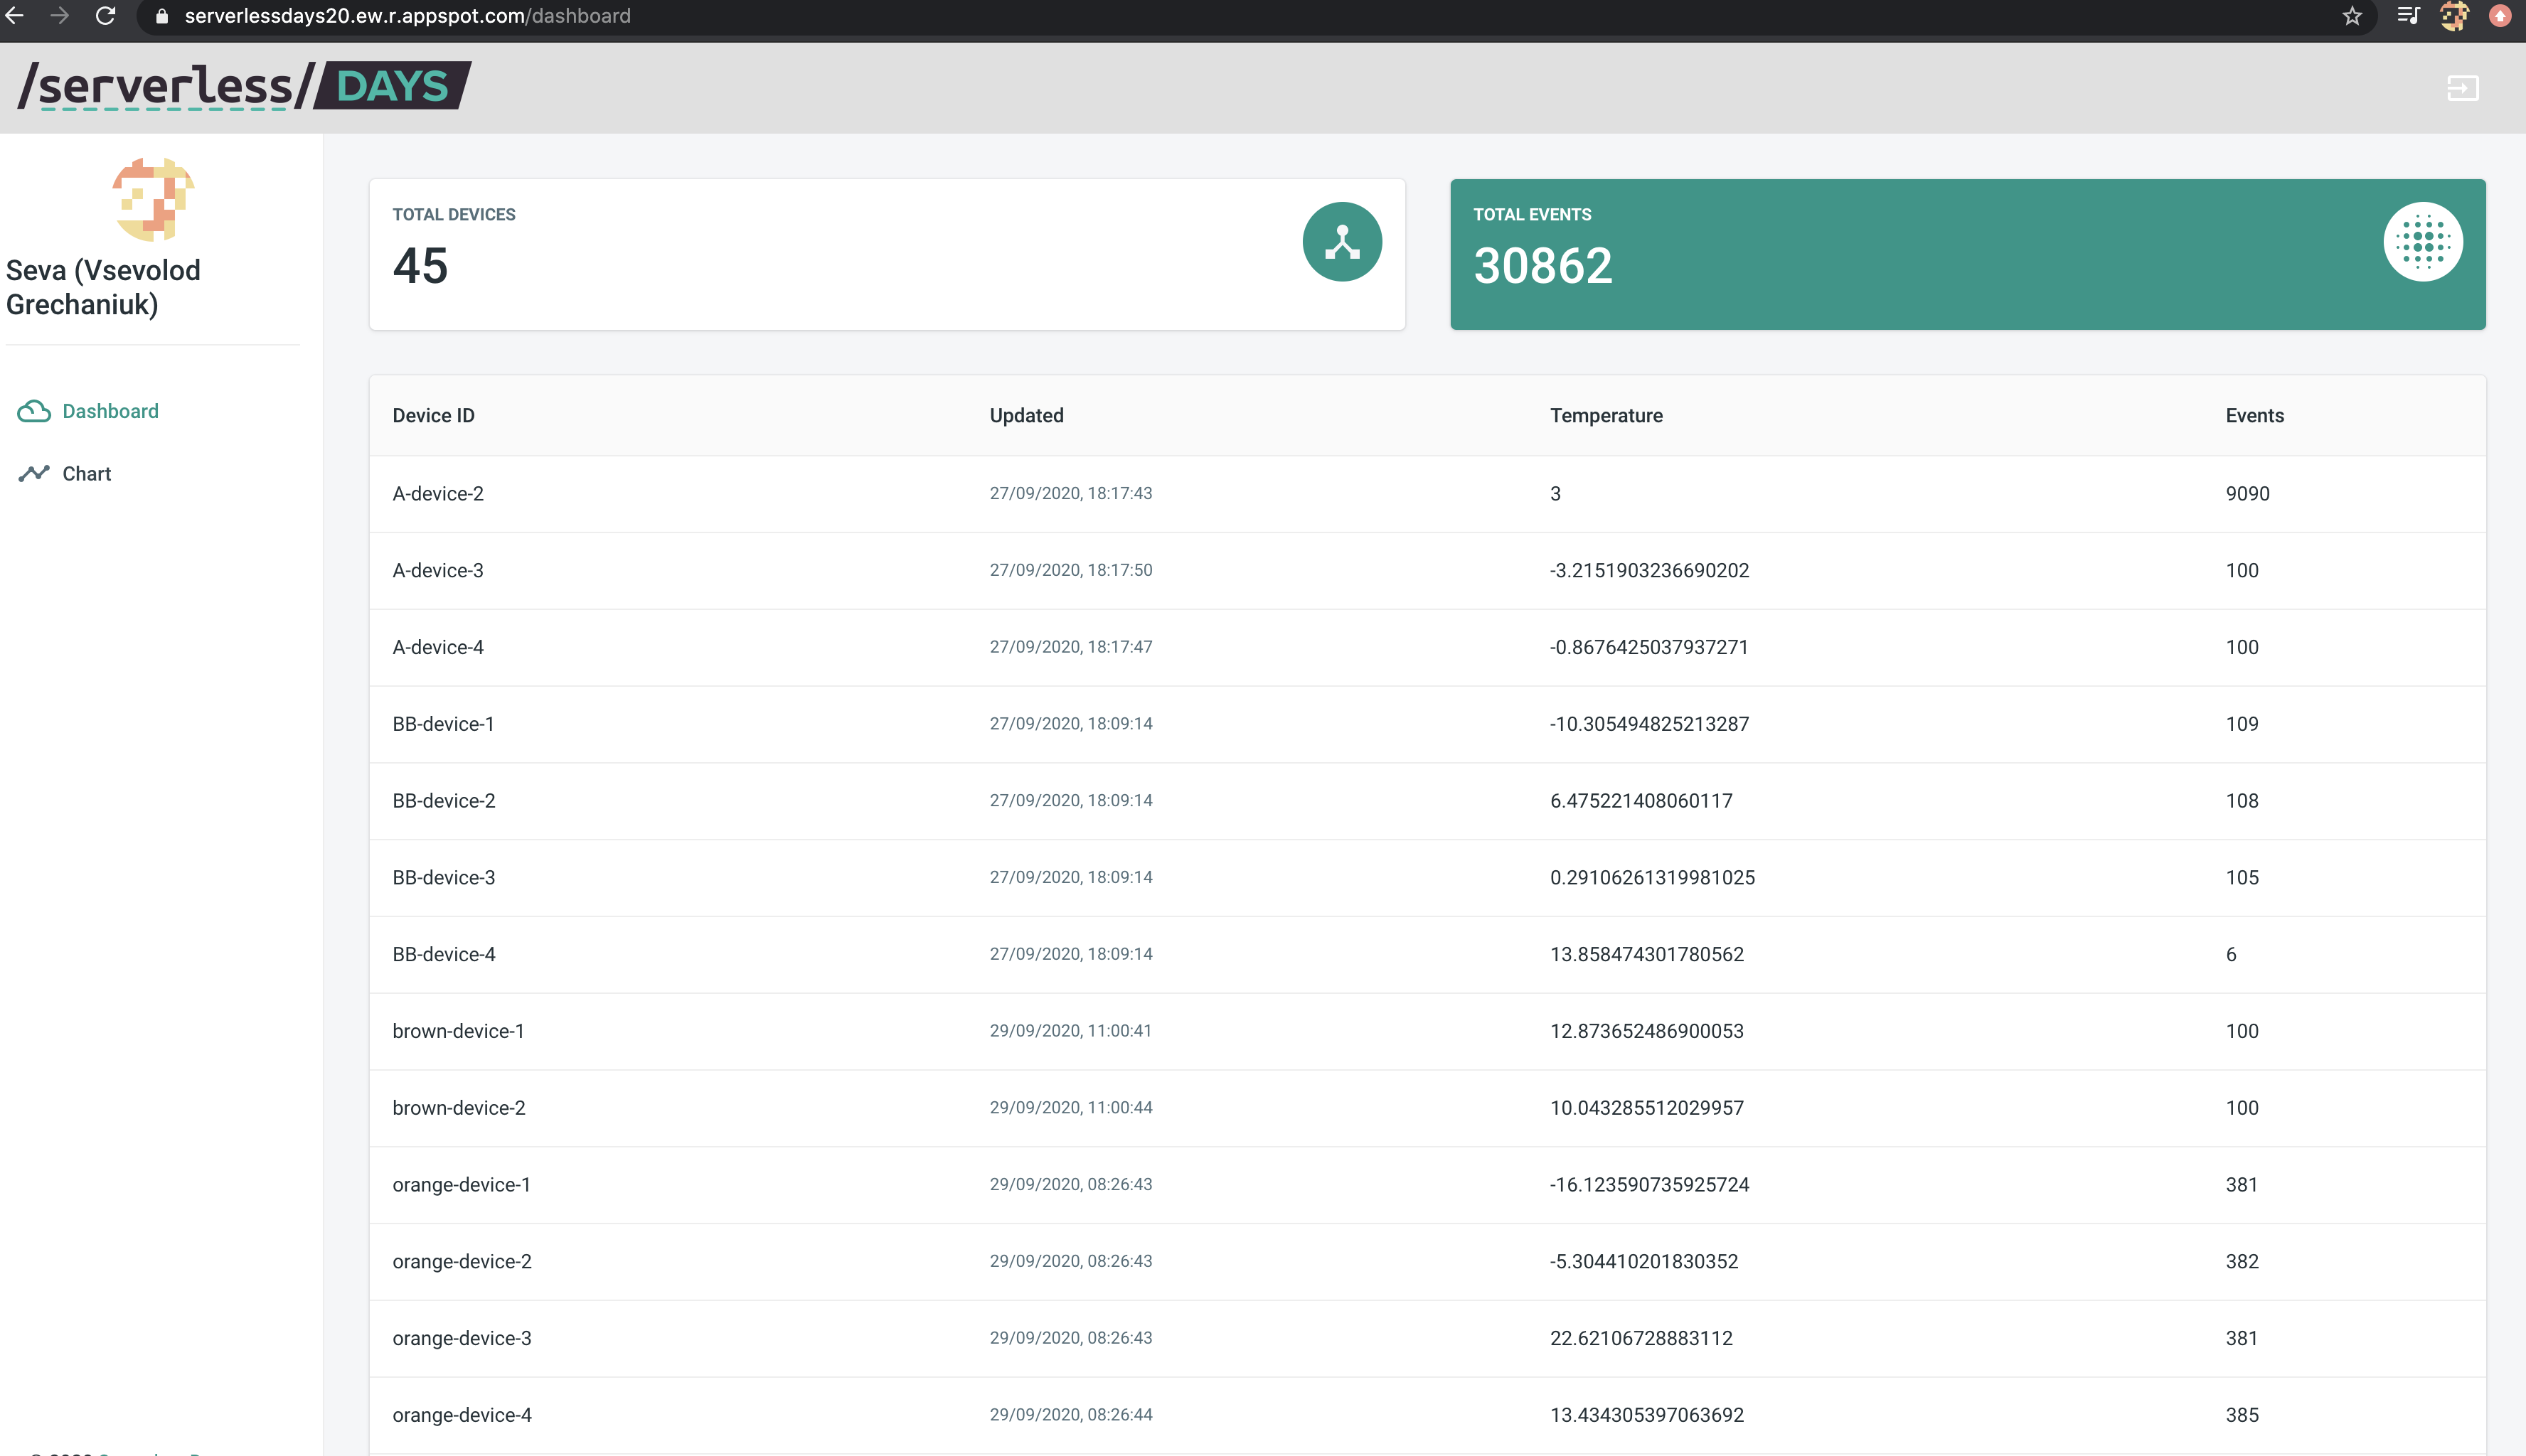Click the user avatar in sidebar

point(152,199)
